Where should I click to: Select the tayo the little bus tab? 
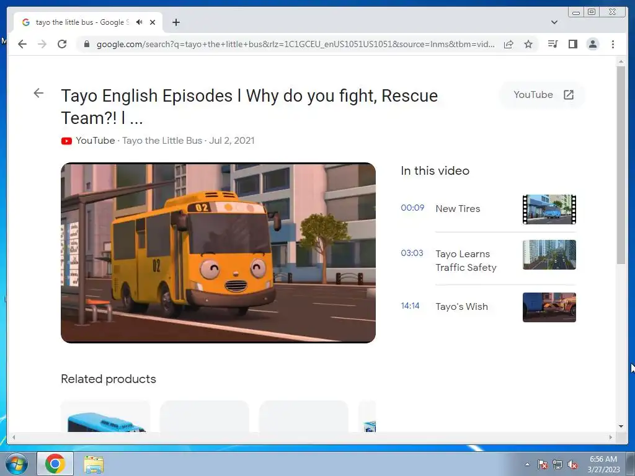coord(88,22)
